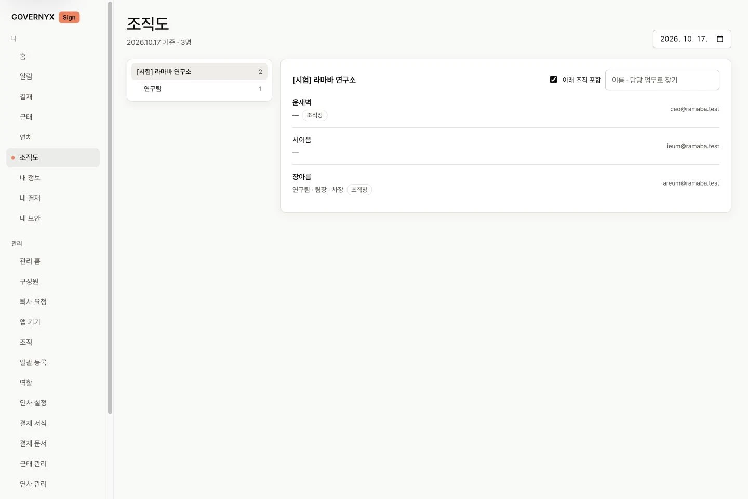The width and height of the screenshot is (748, 499).
Task: Click member name 윤새벽
Action: tap(302, 102)
